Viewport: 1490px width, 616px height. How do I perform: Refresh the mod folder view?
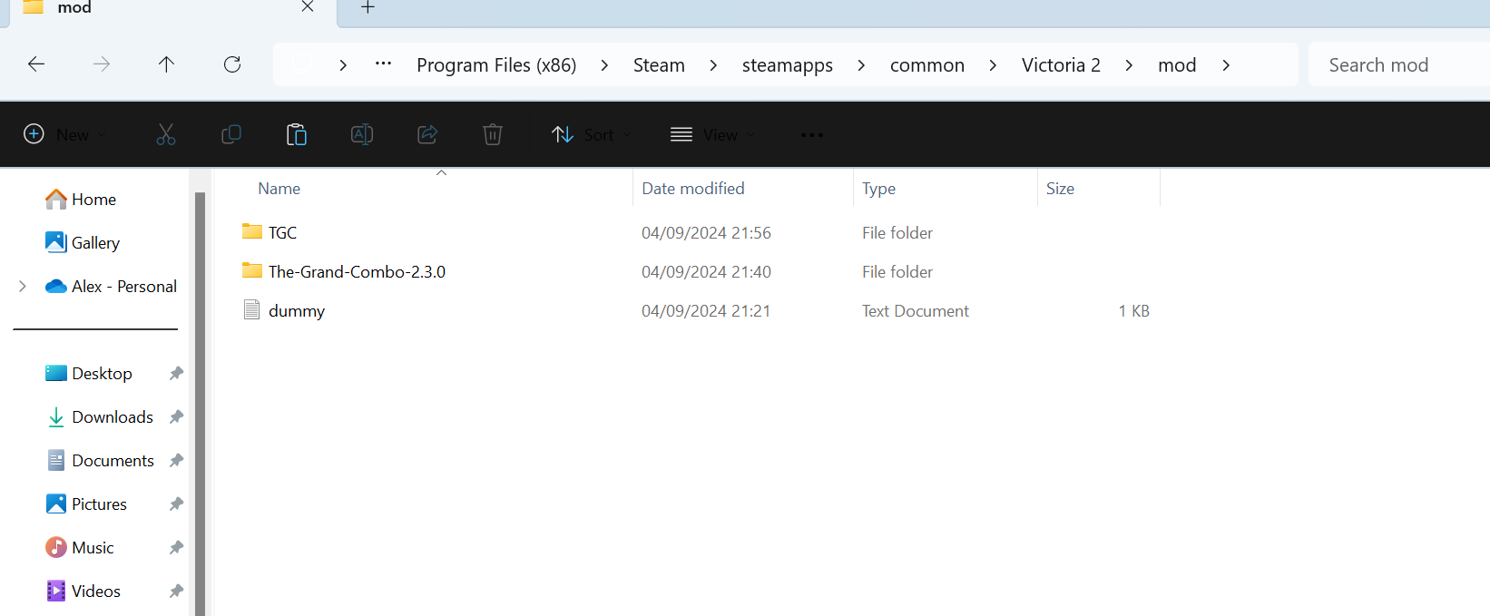232,64
